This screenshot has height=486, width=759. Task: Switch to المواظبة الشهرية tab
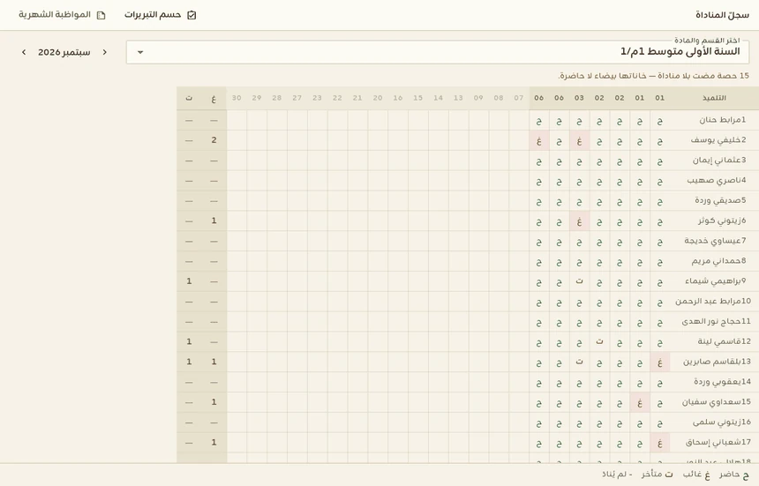[x=62, y=15]
